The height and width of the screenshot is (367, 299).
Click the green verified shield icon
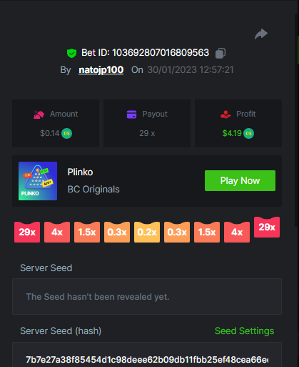(71, 53)
